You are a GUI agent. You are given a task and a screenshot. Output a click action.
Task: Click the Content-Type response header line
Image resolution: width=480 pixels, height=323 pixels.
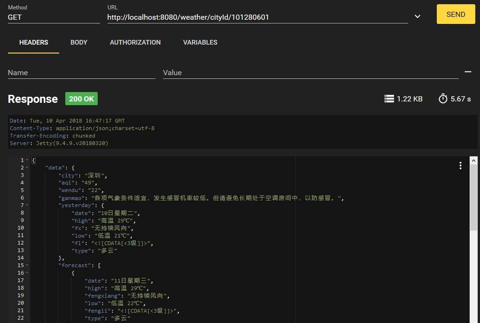tap(82, 128)
